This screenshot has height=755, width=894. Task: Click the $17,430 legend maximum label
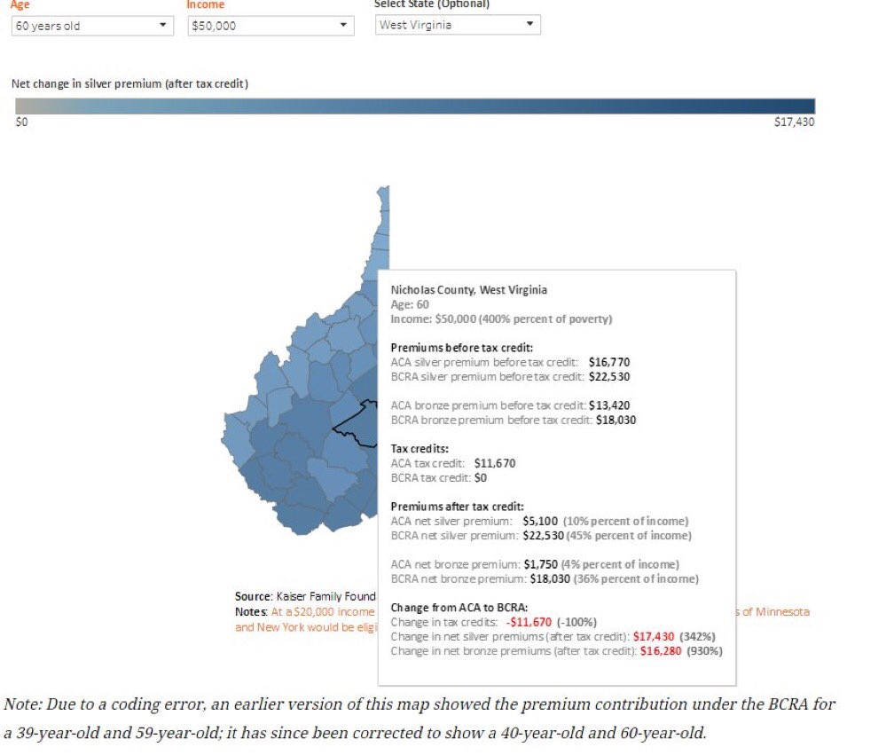[795, 122]
